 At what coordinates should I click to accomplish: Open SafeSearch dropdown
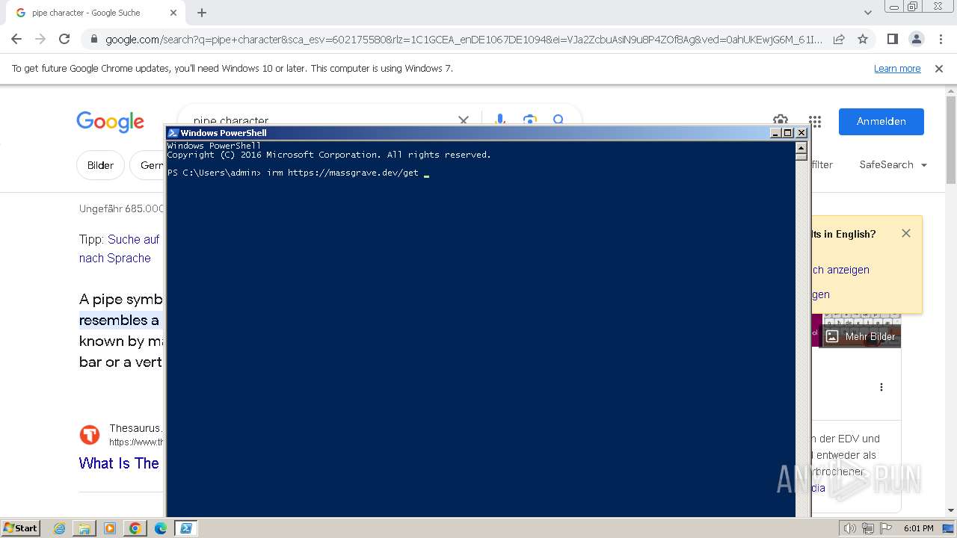(x=893, y=165)
